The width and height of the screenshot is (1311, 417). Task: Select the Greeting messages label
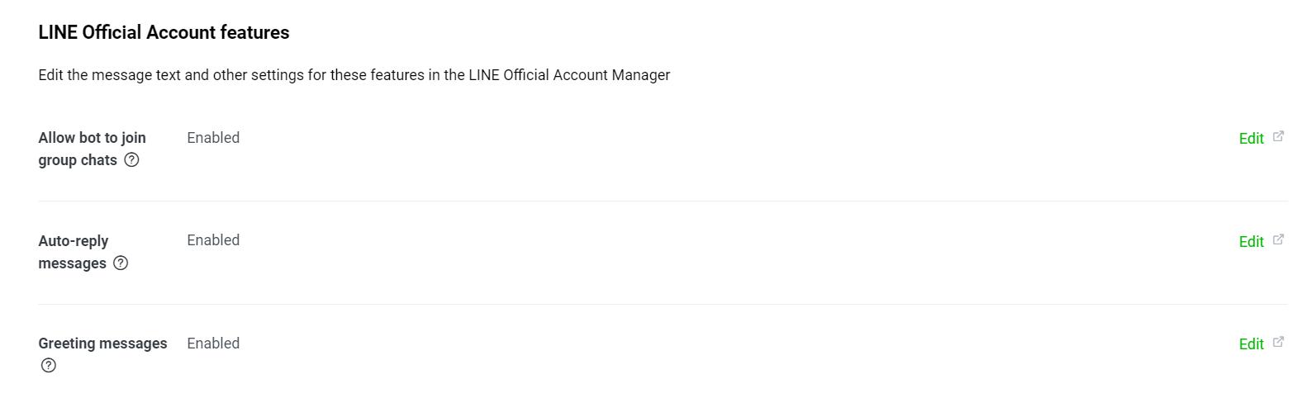[102, 344]
